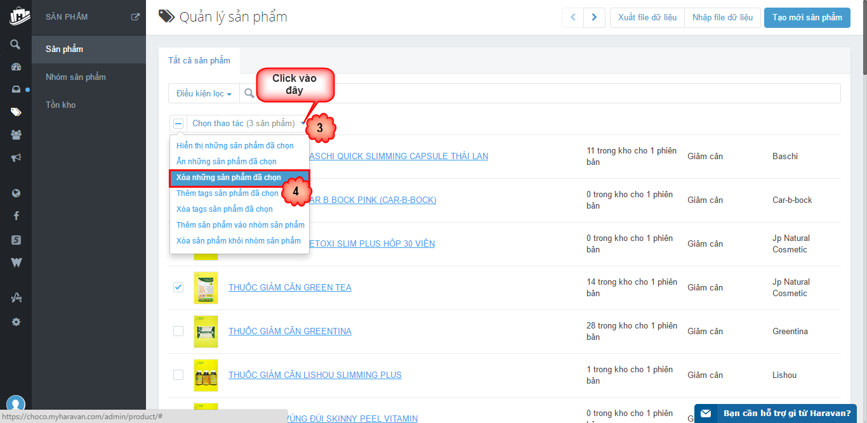Collapse the Chọn thao tác dropdown
The image size is (867, 423).
(x=247, y=124)
